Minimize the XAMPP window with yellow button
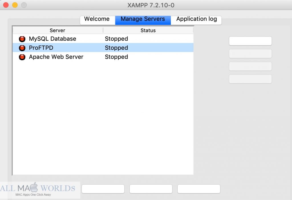 pyautogui.click(x=15, y=5)
